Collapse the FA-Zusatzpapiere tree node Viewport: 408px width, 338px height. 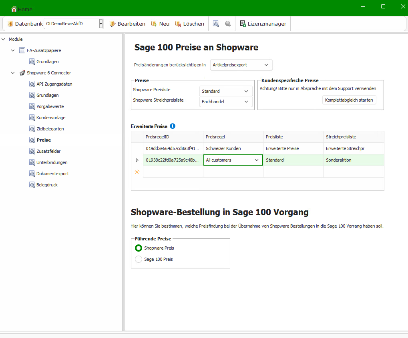(13, 50)
